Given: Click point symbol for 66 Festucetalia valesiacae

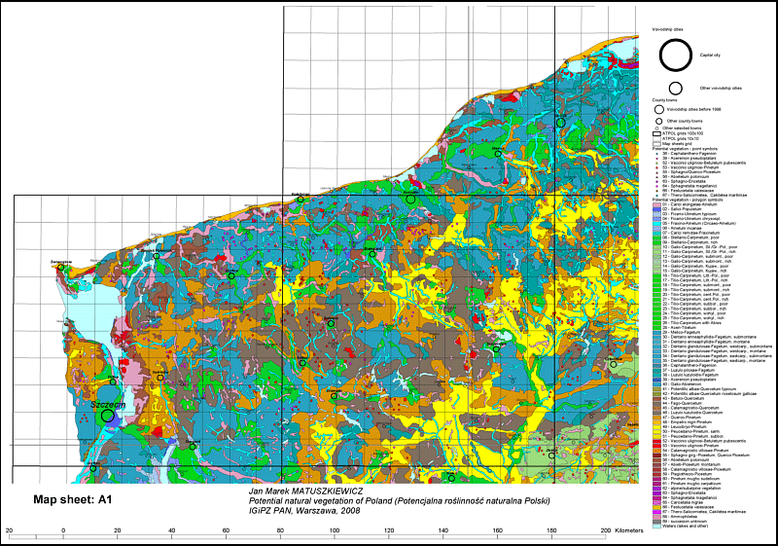Looking at the screenshot, I should click(x=657, y=191).
